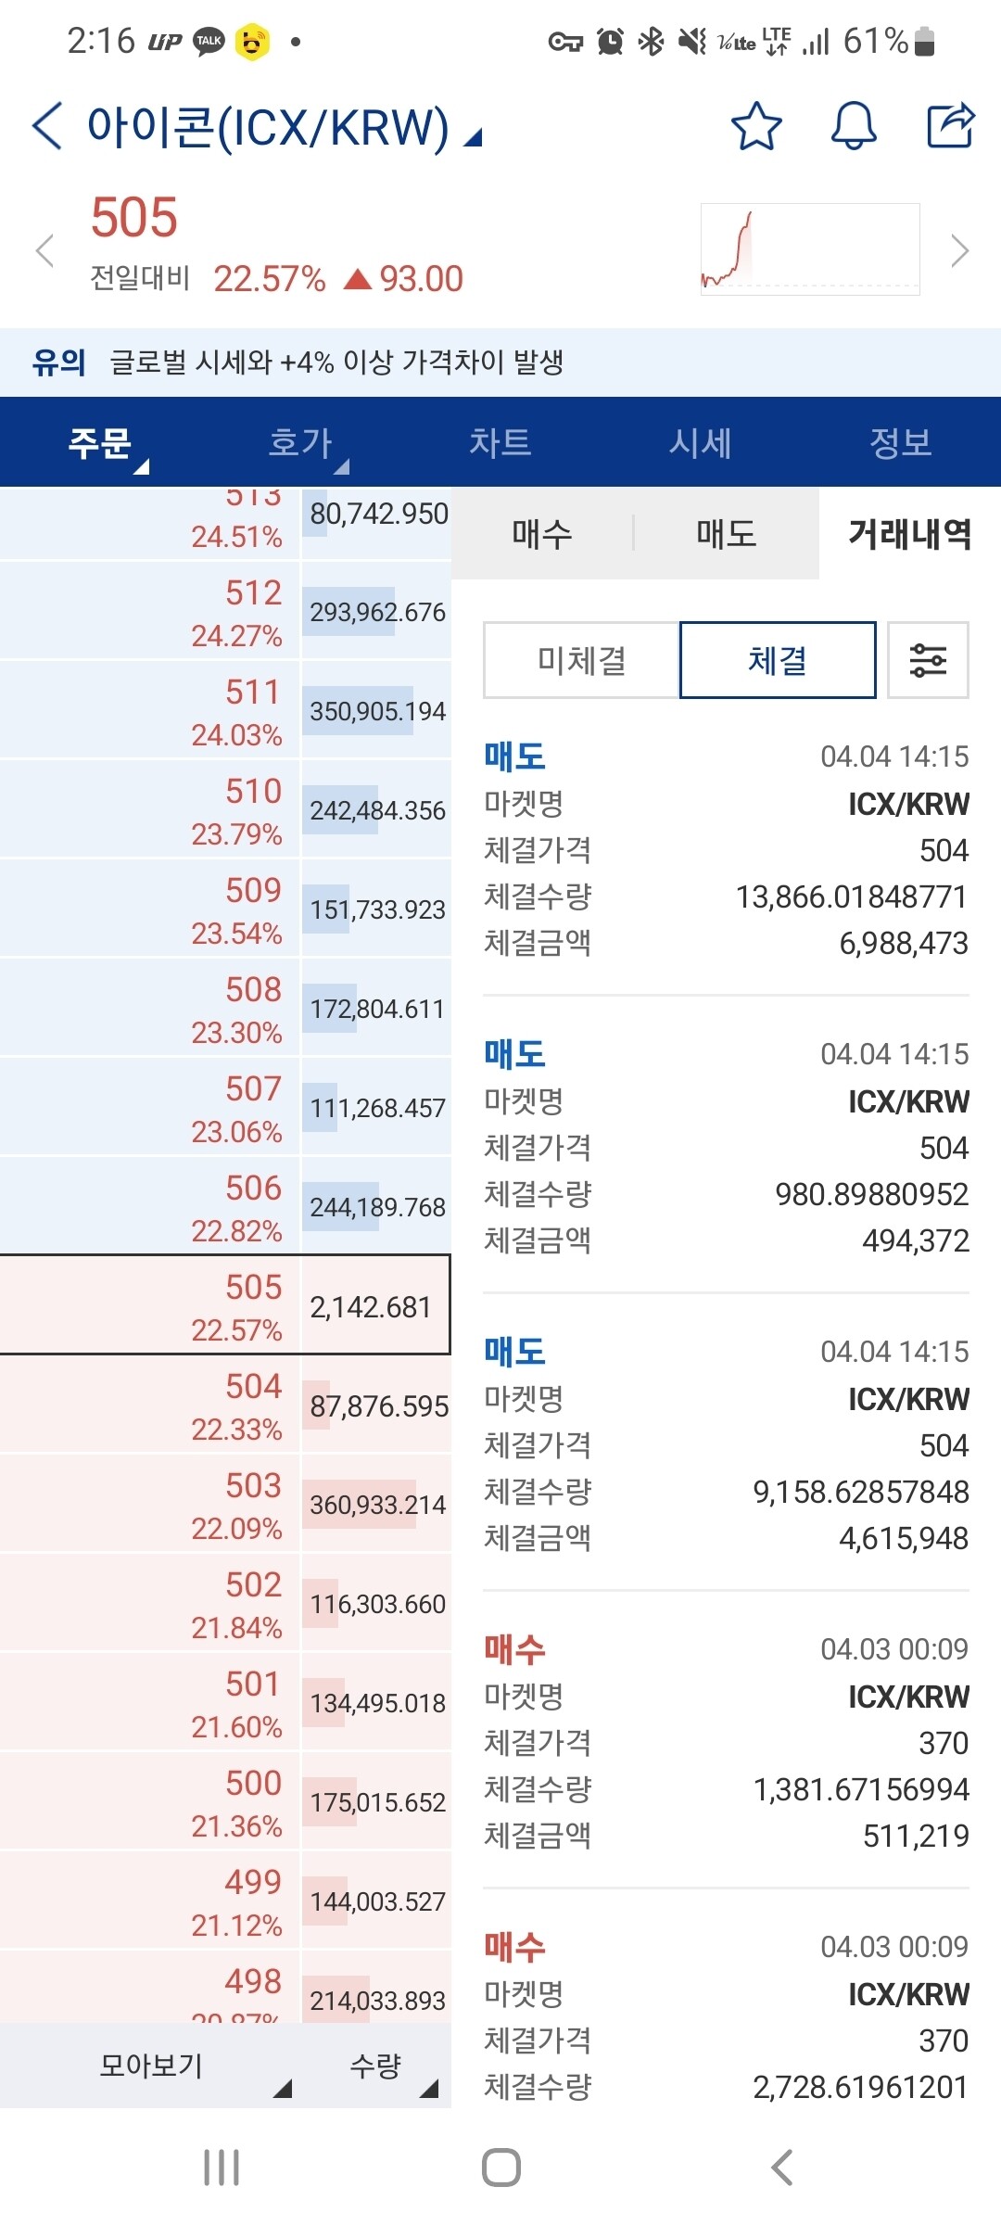Show filled orders with 체결 toggle
The height and width of the screenshot is (2225, 1001).
coord(777,659)
